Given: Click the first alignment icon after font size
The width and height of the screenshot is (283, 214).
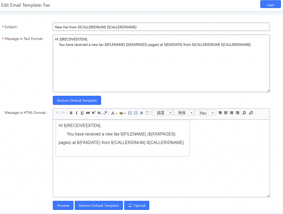Looking at the screenshot, I should coord(220,113).
